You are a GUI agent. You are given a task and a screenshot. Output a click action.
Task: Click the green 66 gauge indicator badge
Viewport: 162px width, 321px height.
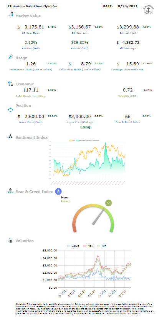(109, 203)
